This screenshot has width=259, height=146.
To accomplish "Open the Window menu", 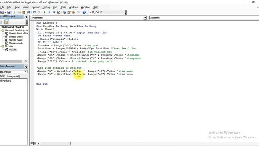I will point(85,7).
